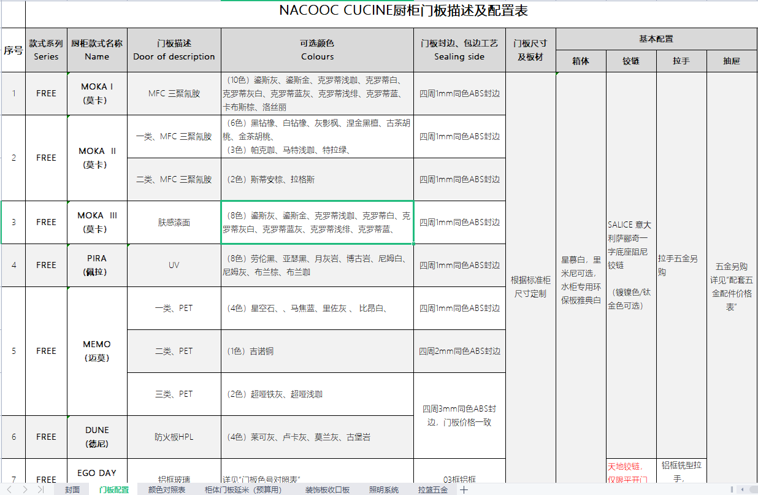Select the 抽屉 sub-header cell
Image resolution: width=758 pixels, height=495 pixels.
pos(732,61)
